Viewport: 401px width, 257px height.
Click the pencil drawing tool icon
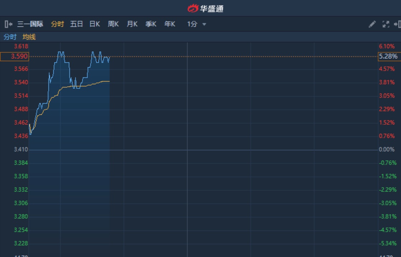click(372, 24)
